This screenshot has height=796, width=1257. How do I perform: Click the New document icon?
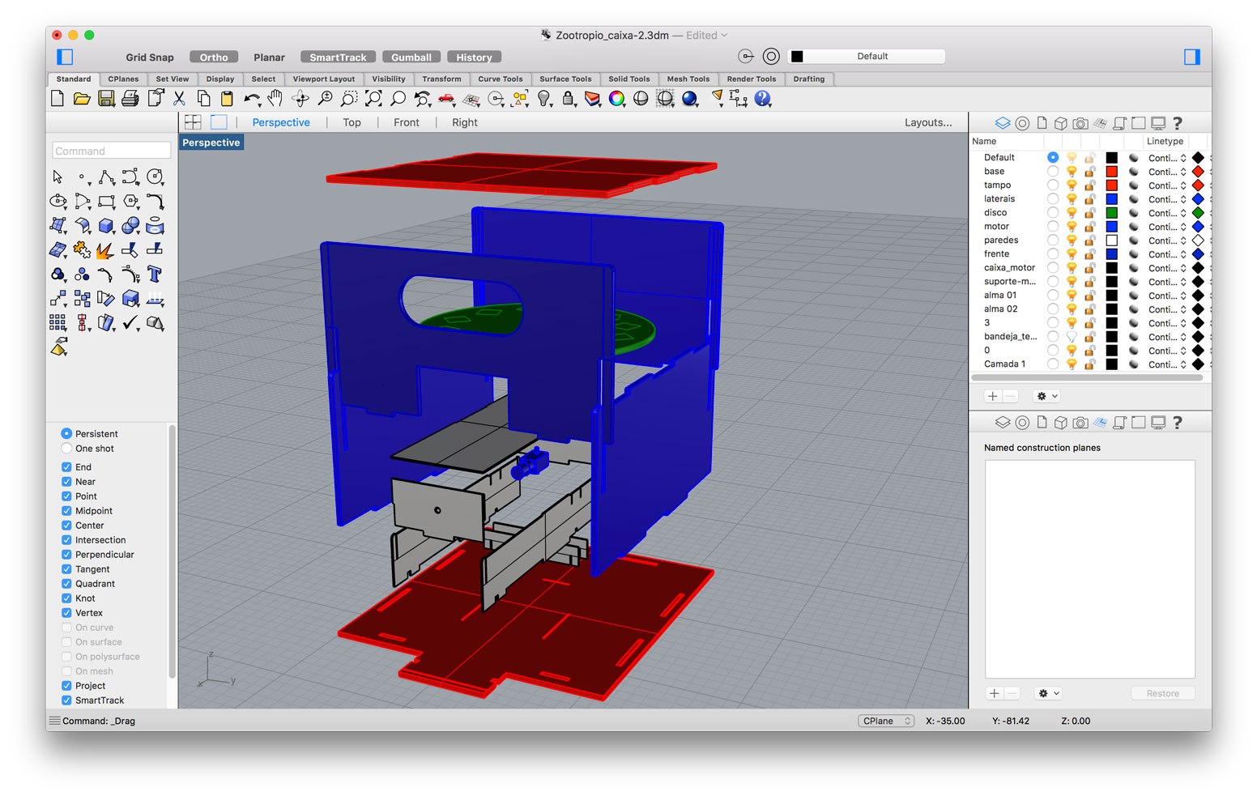tap(58, 99)
